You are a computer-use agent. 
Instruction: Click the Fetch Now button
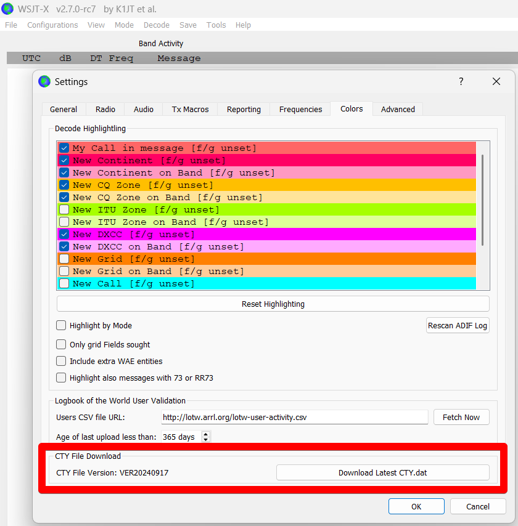point(461,418)
